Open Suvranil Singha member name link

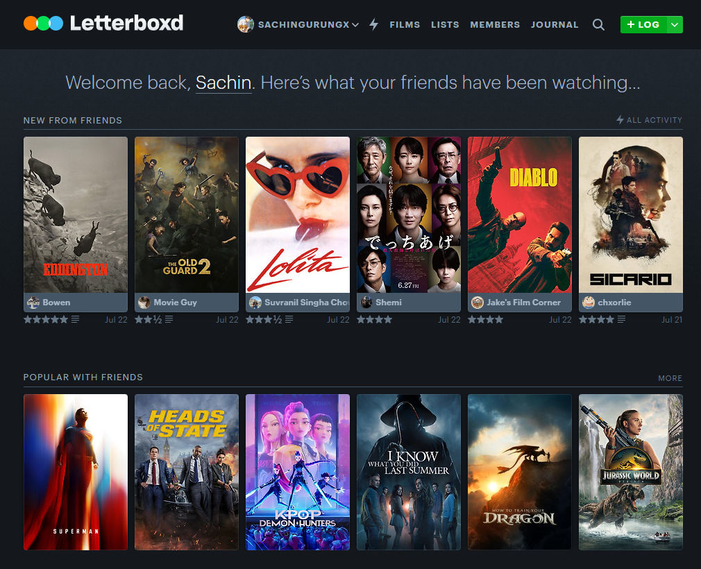307,303
